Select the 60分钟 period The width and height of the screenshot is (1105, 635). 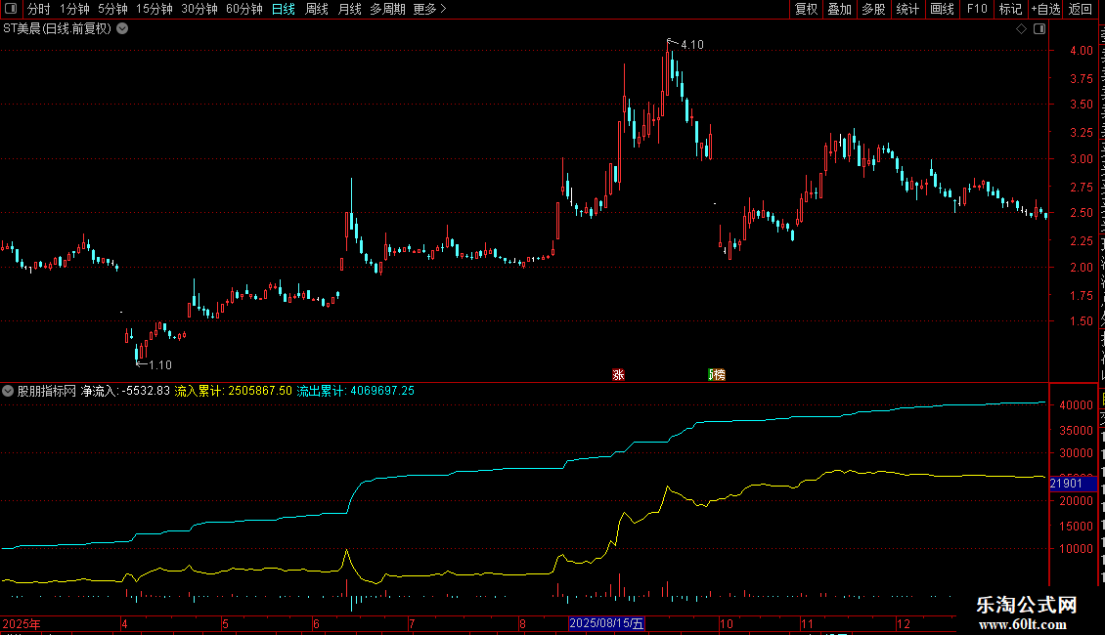pyautogui.click(x=244, y=9)
